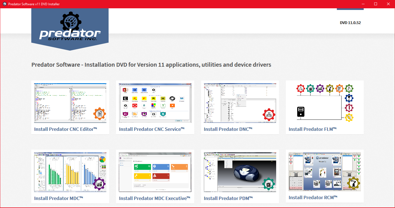Click the orange gear icon on the CNC Editor thumbnail
This screenshot has width=395, height=208.
[99, 114]
